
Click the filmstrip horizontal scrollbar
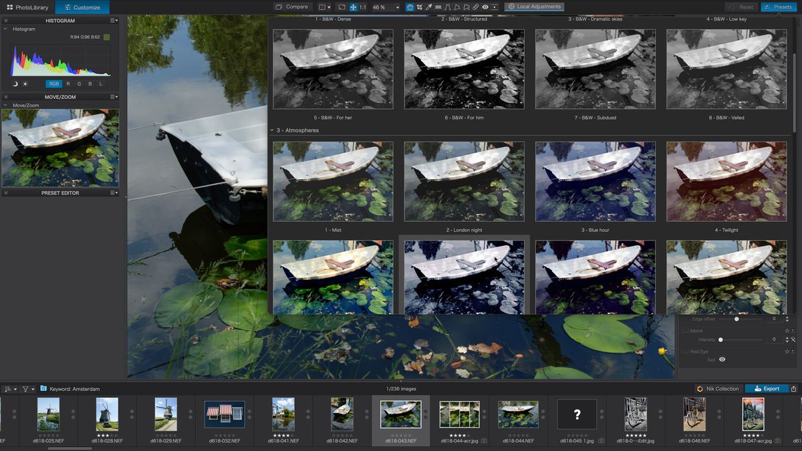tap(70, 448)
